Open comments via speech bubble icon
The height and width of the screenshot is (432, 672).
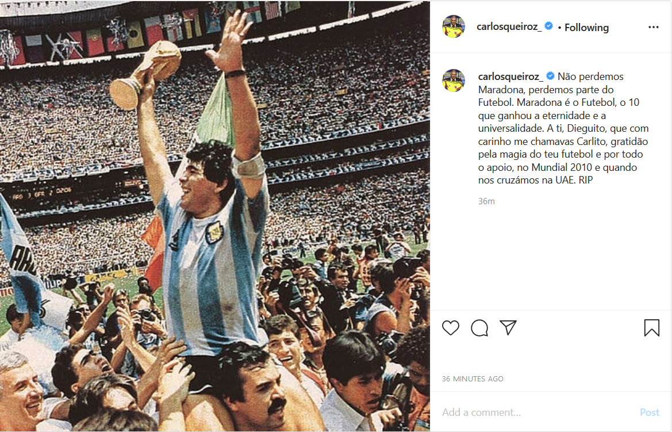[x=479, y=328]
